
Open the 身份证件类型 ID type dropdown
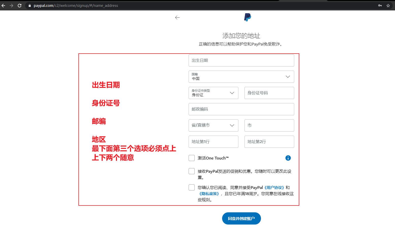pos(213,93)
